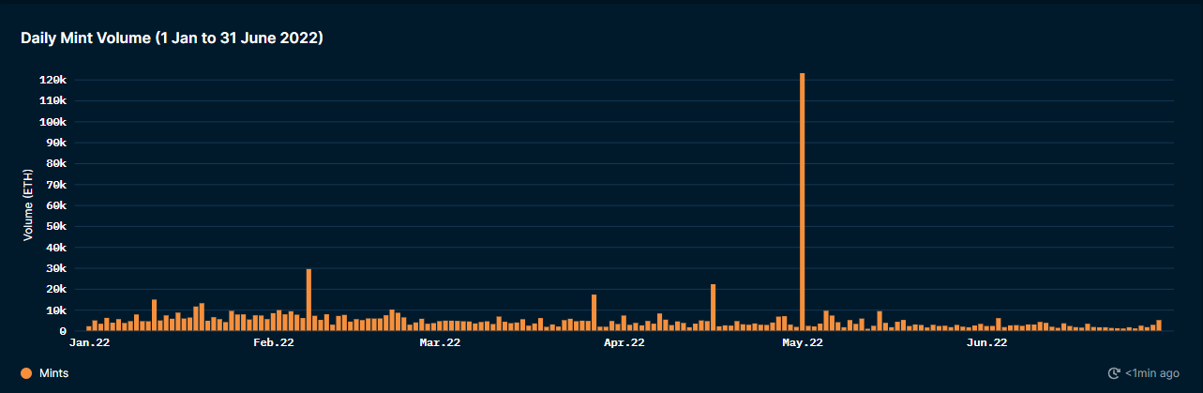Click the tallest bar near May.22
The width and height of the screenshot is (1203, 393).
803,202
